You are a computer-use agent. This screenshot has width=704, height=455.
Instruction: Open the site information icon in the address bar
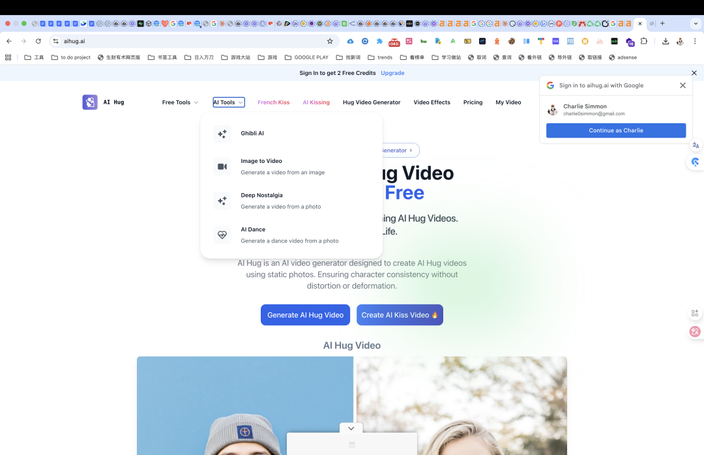click(55, 41)
